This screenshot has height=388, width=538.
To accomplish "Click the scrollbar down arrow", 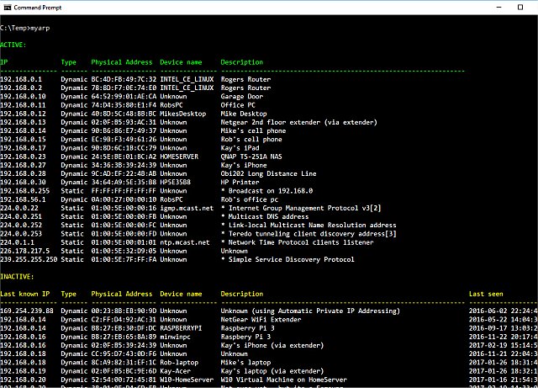I will (x=534, y=382).
